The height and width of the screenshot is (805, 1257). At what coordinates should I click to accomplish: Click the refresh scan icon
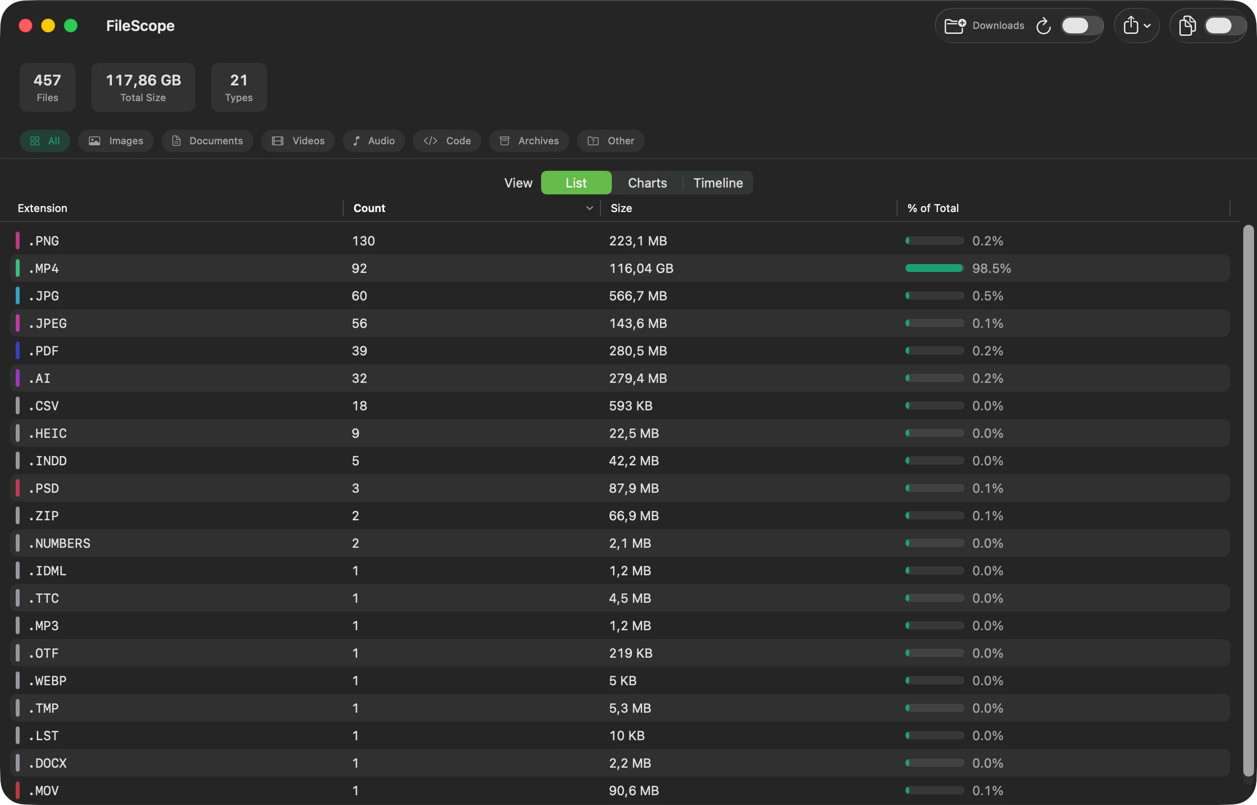coord(1043,26)
